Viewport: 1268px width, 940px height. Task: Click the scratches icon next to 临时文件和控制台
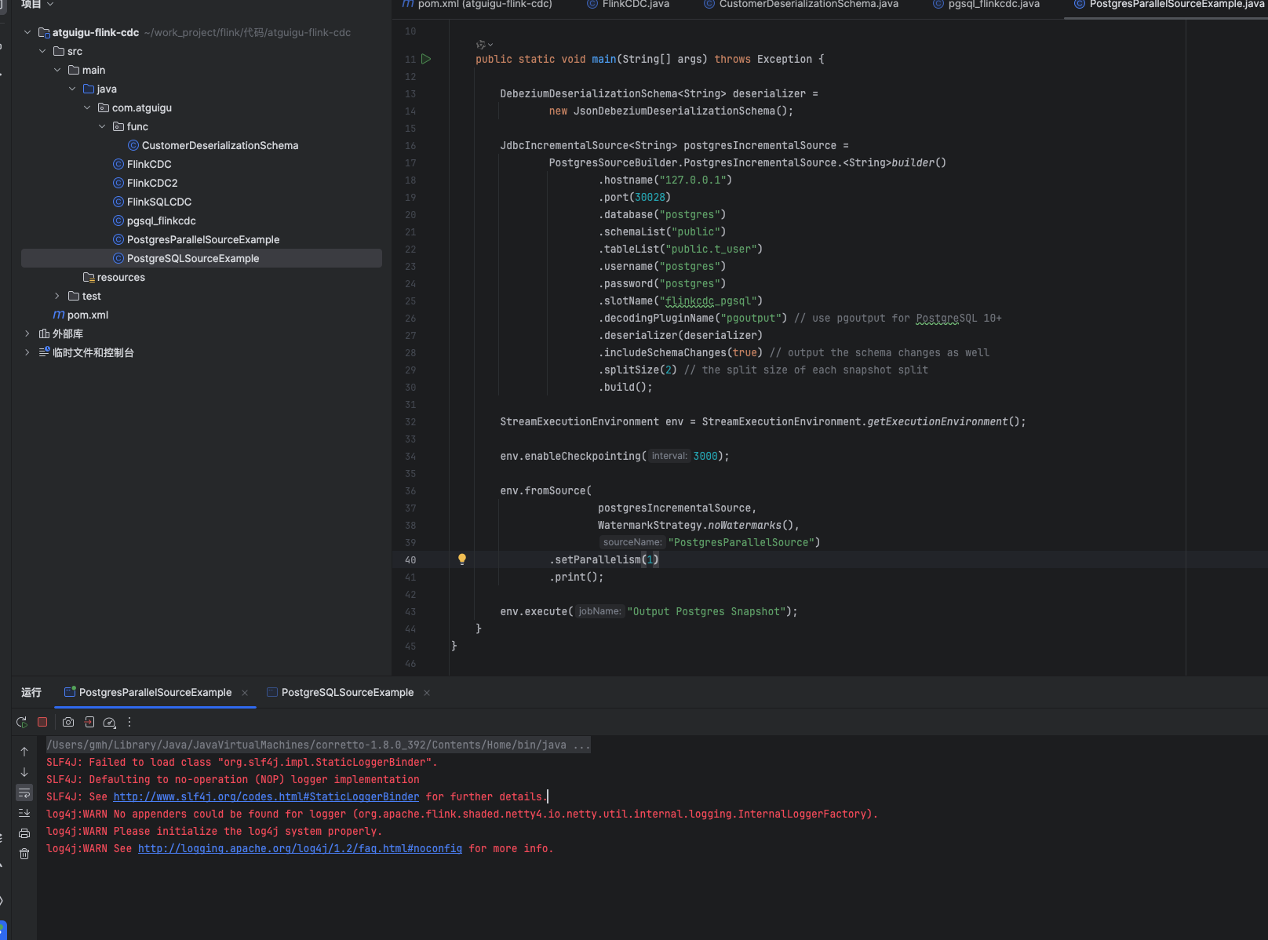(x=44, y=352)
